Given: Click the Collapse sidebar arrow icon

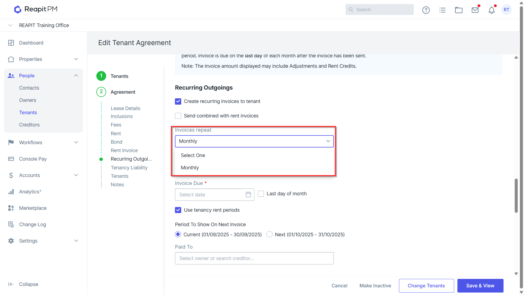Looking at the screenshot, I should [11, 284].
